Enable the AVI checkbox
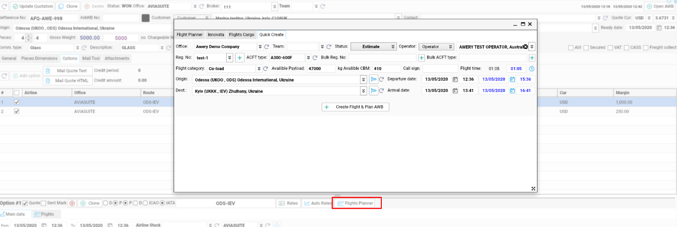The width and height of the screenshot is (677, 227). (571, 48)
